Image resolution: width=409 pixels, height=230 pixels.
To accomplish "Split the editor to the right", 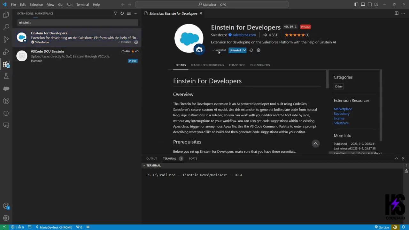I will [397, 13].
